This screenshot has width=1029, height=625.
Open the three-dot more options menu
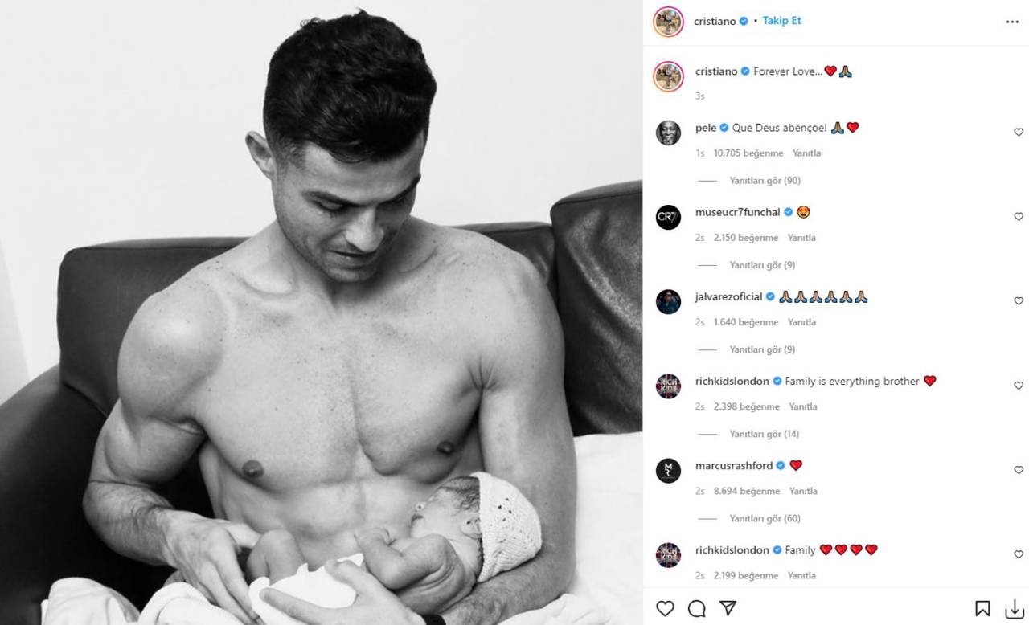(1012, 22)
